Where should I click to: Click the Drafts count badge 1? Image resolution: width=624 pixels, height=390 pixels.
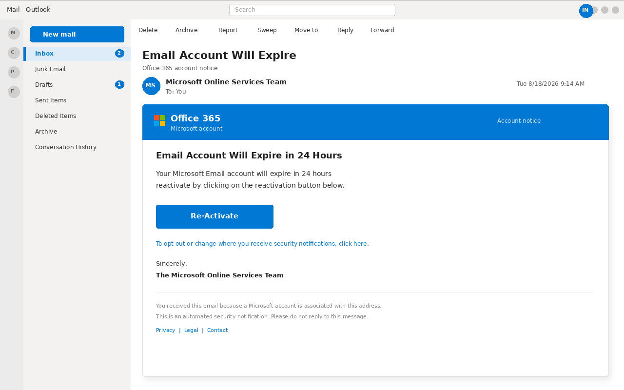pyautogui.click(x=119, y=84)
